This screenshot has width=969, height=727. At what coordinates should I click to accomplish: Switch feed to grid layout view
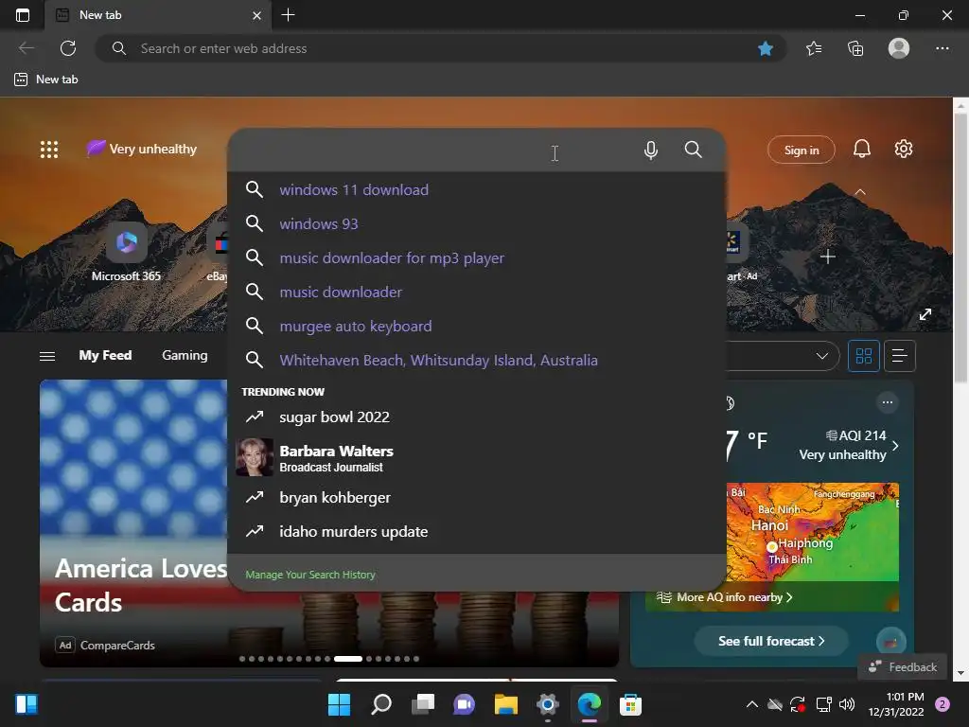863,356
